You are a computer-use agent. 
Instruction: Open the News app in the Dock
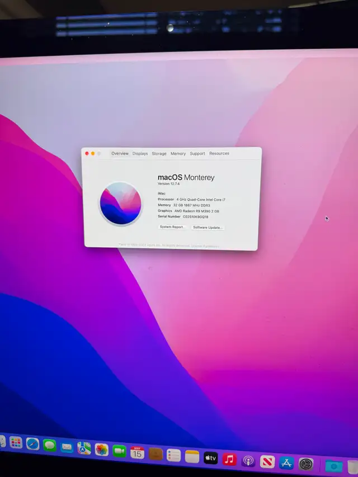click(267, 462)
